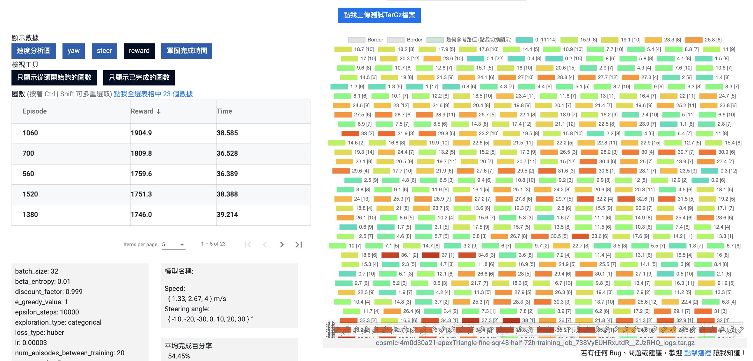This screenshot has width=753, height=361.
Task: Show the steer data view
Action: point(104,51)
